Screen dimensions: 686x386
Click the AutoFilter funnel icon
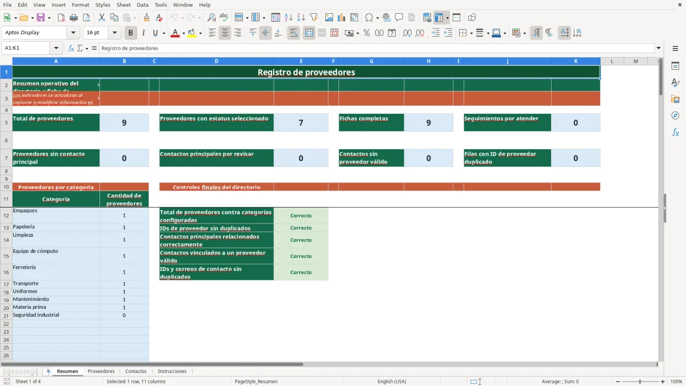[314, 18]
